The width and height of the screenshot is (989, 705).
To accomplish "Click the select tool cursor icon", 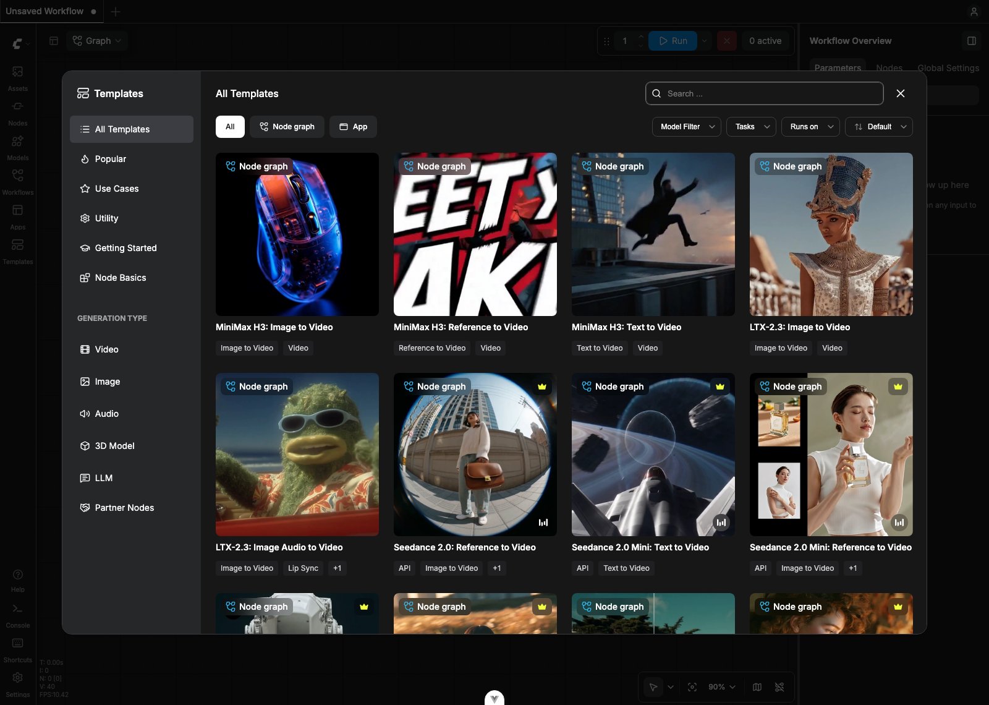I will point(653,687).
